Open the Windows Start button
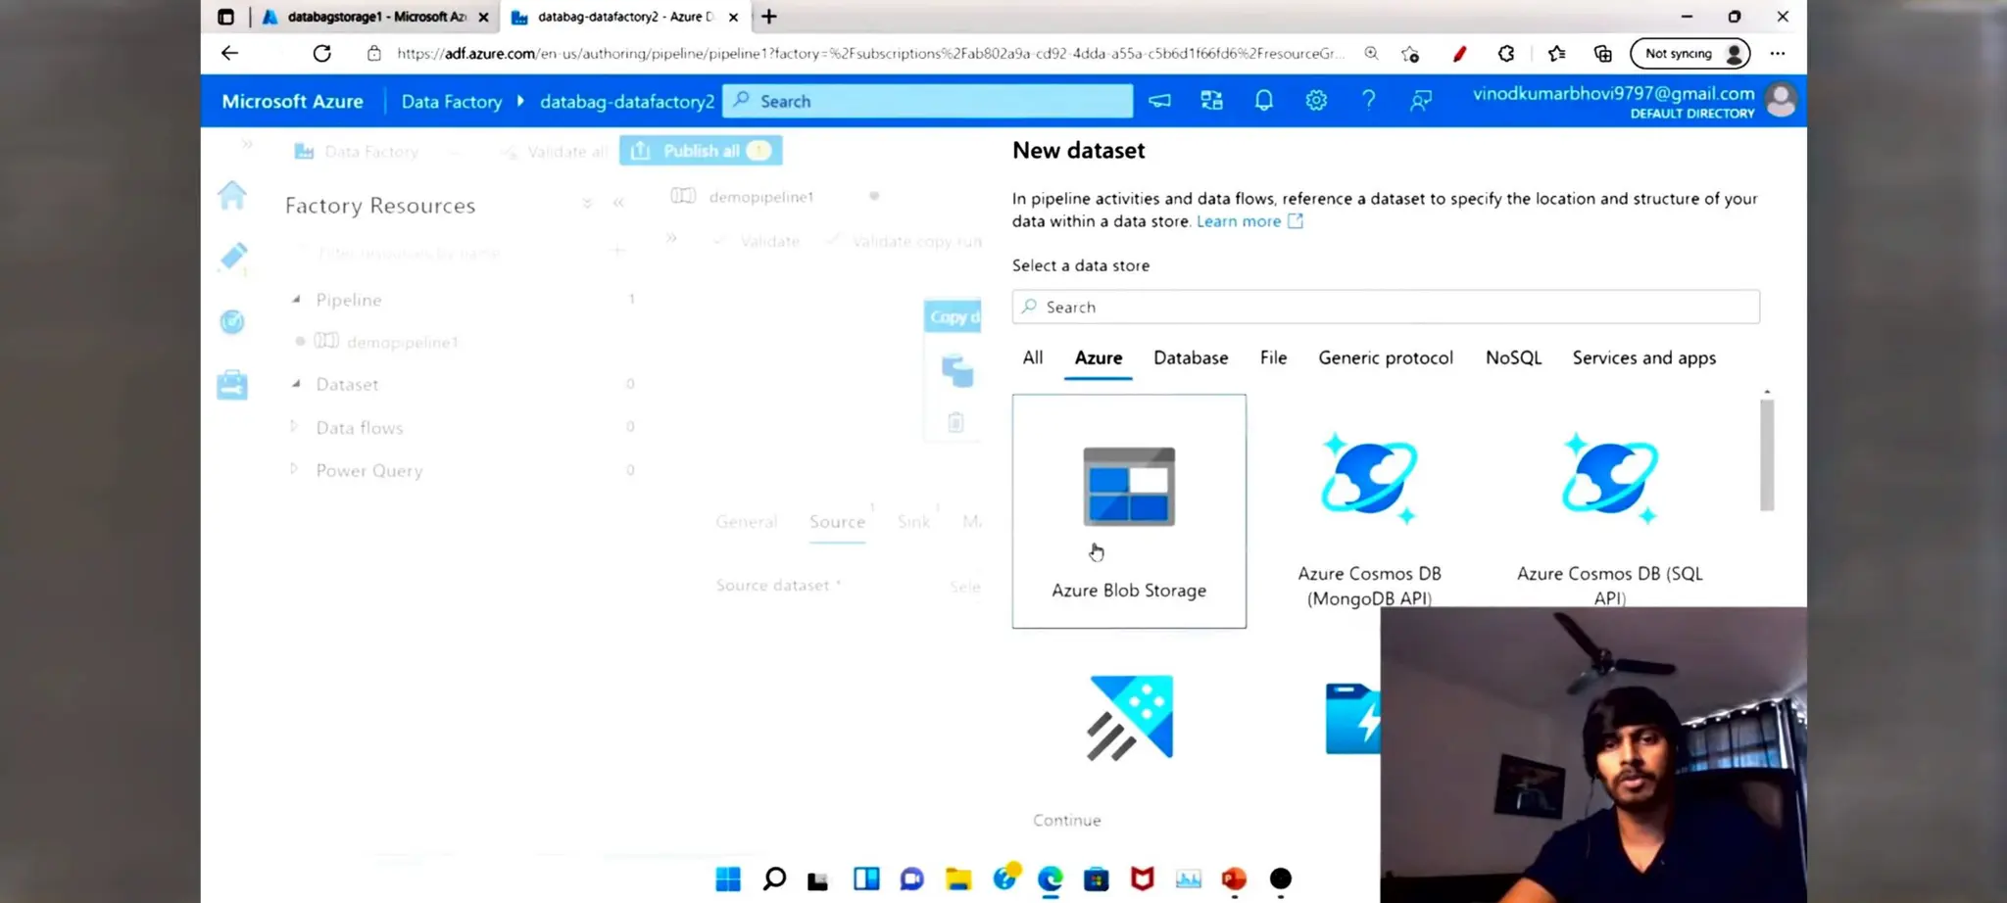Screen dimensions: 2007x903 coord(728,879)
